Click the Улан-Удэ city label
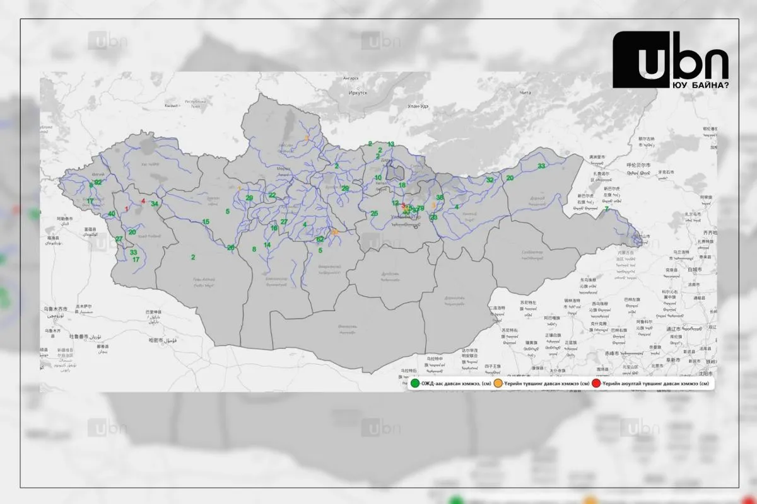The image size is (757, 504). 418,106
